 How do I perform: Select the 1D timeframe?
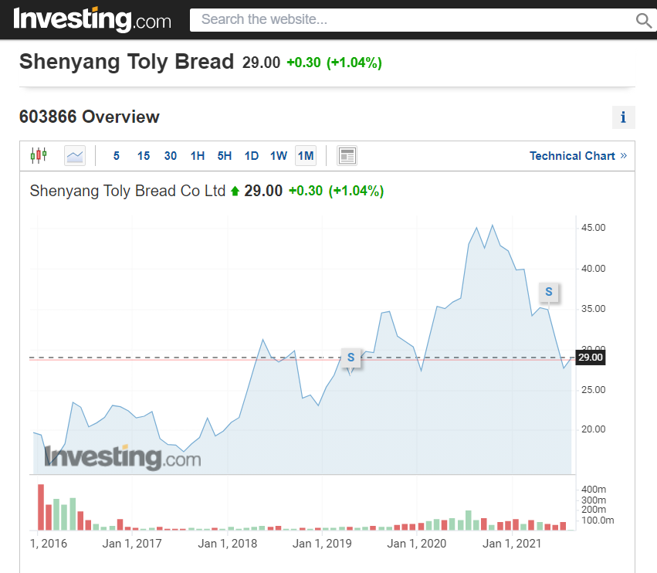[252, 156]
